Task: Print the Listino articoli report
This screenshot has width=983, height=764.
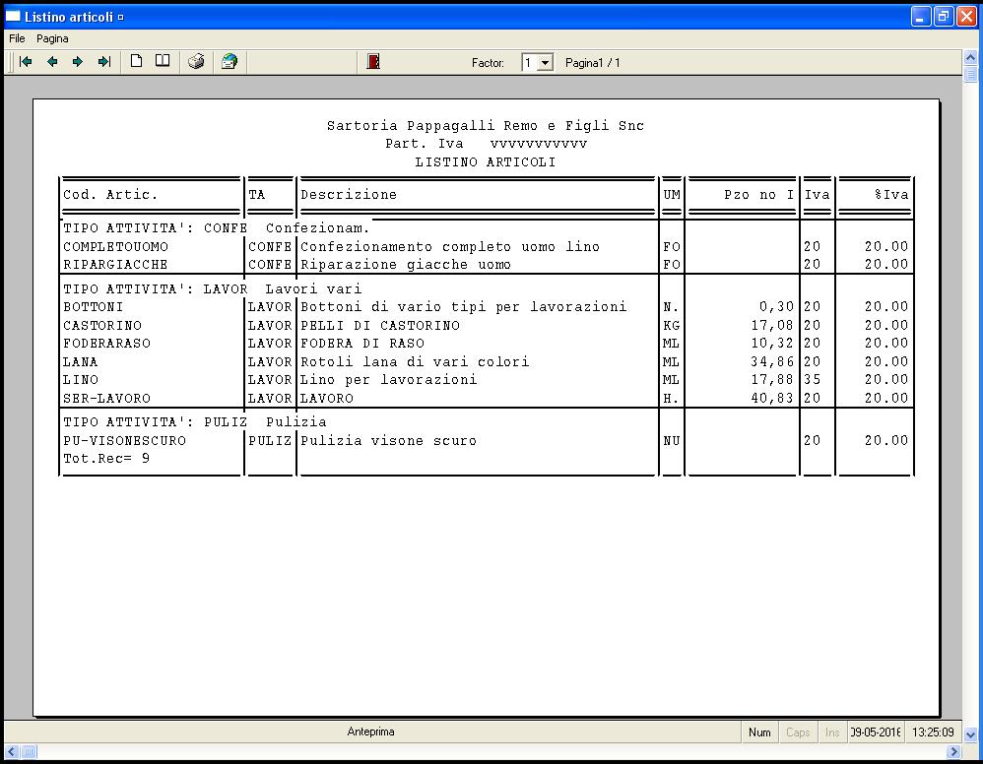Action: click(x=196, y=61)
